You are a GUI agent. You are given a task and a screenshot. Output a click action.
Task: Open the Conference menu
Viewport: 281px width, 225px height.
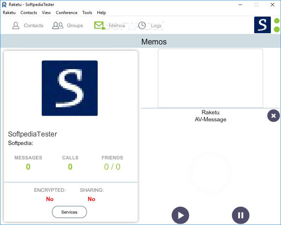(66, 13)
